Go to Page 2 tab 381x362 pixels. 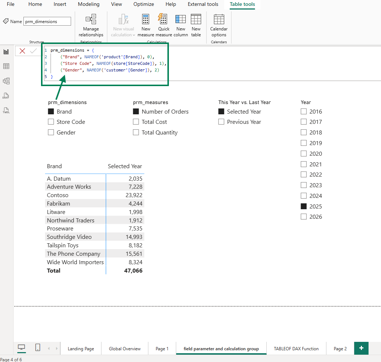(340, 349)
